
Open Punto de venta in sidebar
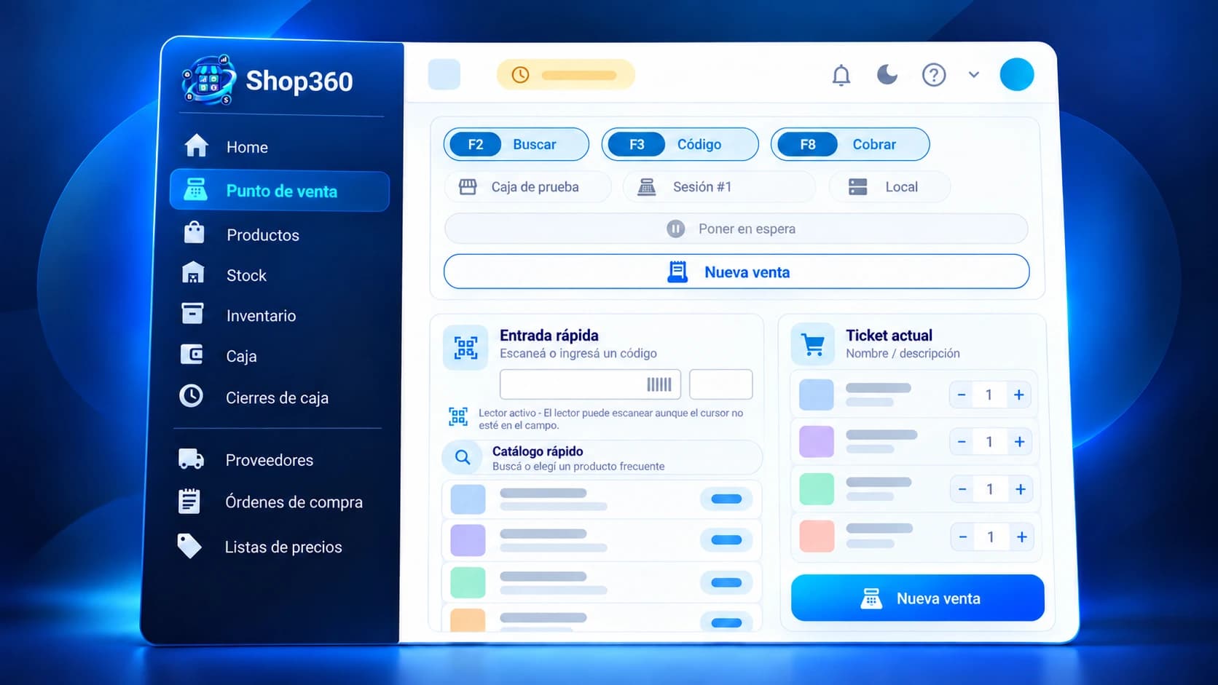point(280,191)
